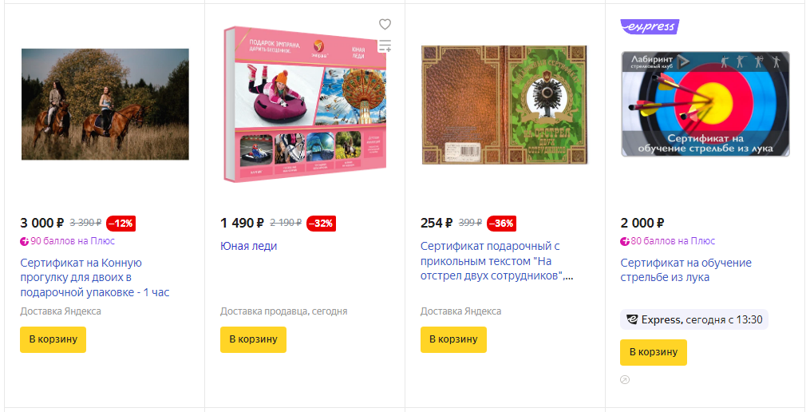
Task: Add Юная леди to favorites with heart icon
Action: [x=385, y=24]
